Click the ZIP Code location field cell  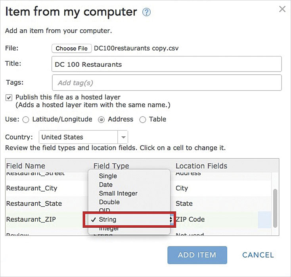[190, 219]
